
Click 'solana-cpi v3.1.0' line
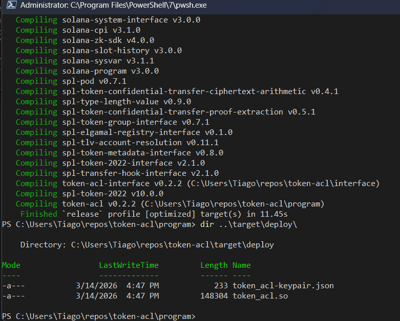[x=78, y=30]
